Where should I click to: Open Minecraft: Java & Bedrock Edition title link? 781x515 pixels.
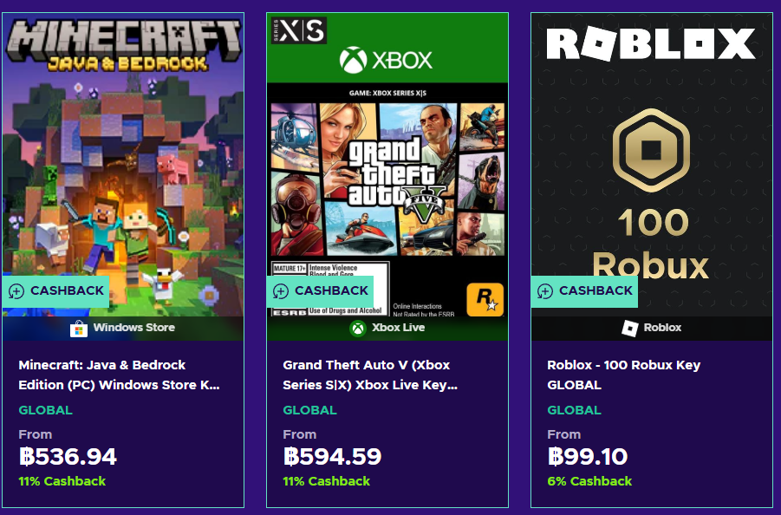[119, 375]
